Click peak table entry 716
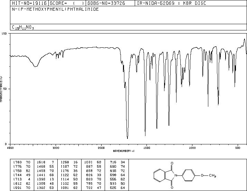The image size is (247, 191). pyautogui.click(x=113, y=162)
